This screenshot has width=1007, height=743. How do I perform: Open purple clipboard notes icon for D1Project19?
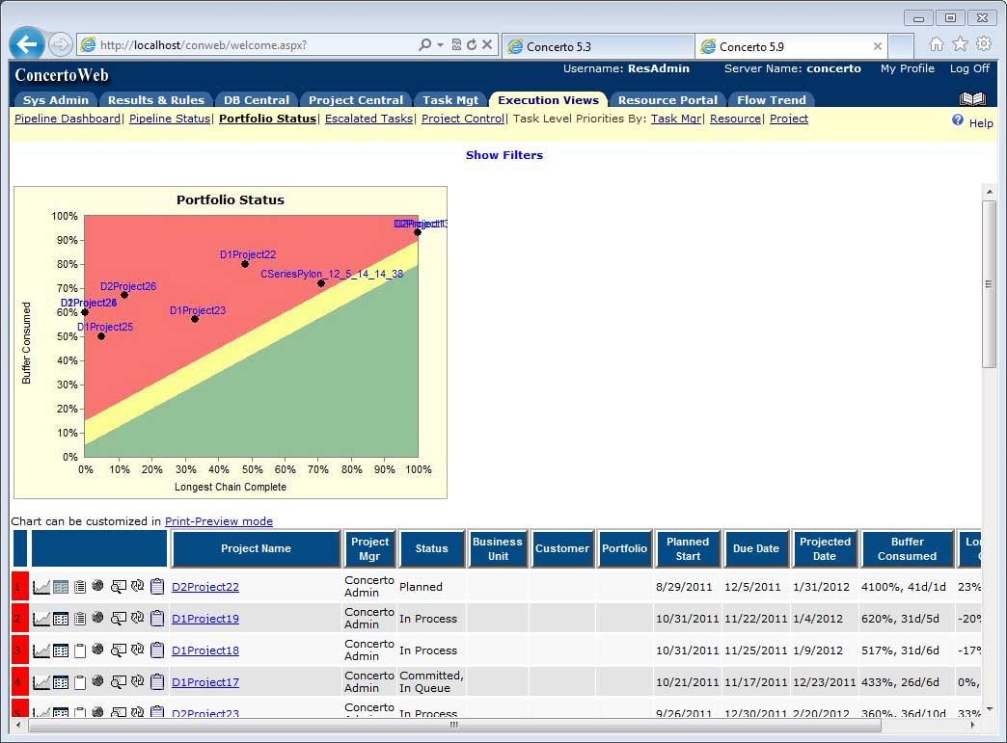[x=157, y=619]
